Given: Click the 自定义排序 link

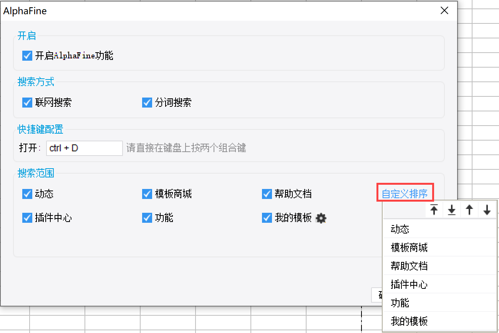Looking at the screenshot, I should pos(405,194).
